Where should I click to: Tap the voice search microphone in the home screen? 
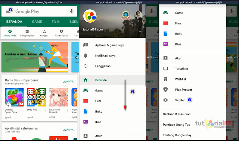pyautogui.click(x=72, y=11)
